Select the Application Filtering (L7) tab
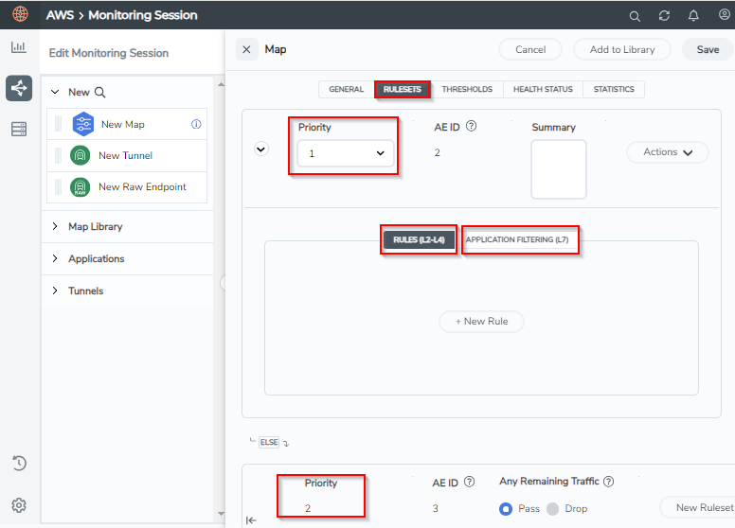 point(517,239)
